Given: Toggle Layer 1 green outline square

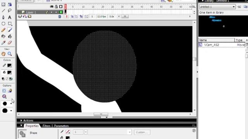Looking at the screenshot, I should [61, 12].
